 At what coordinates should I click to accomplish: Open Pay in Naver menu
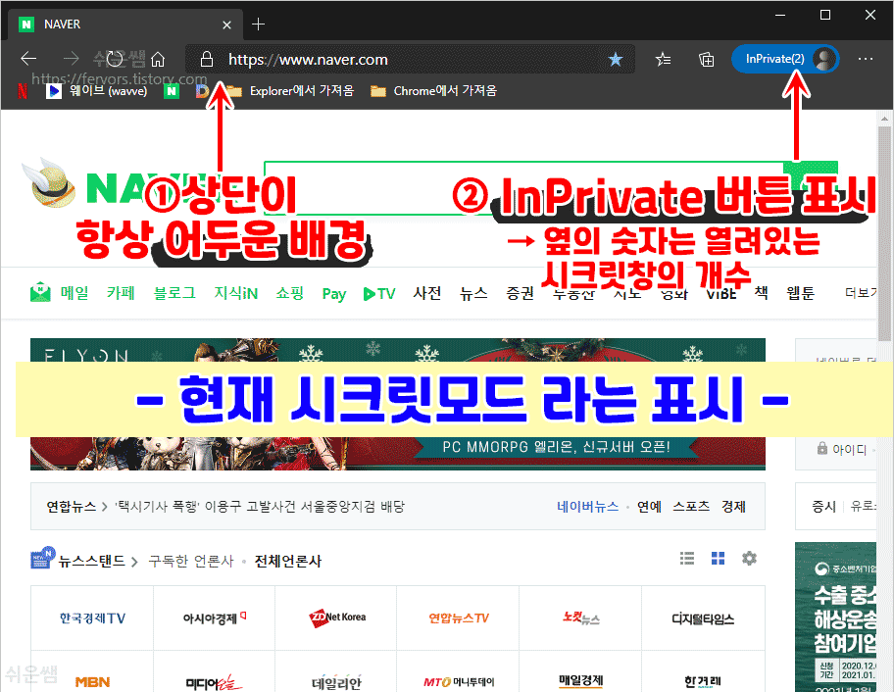334,293
